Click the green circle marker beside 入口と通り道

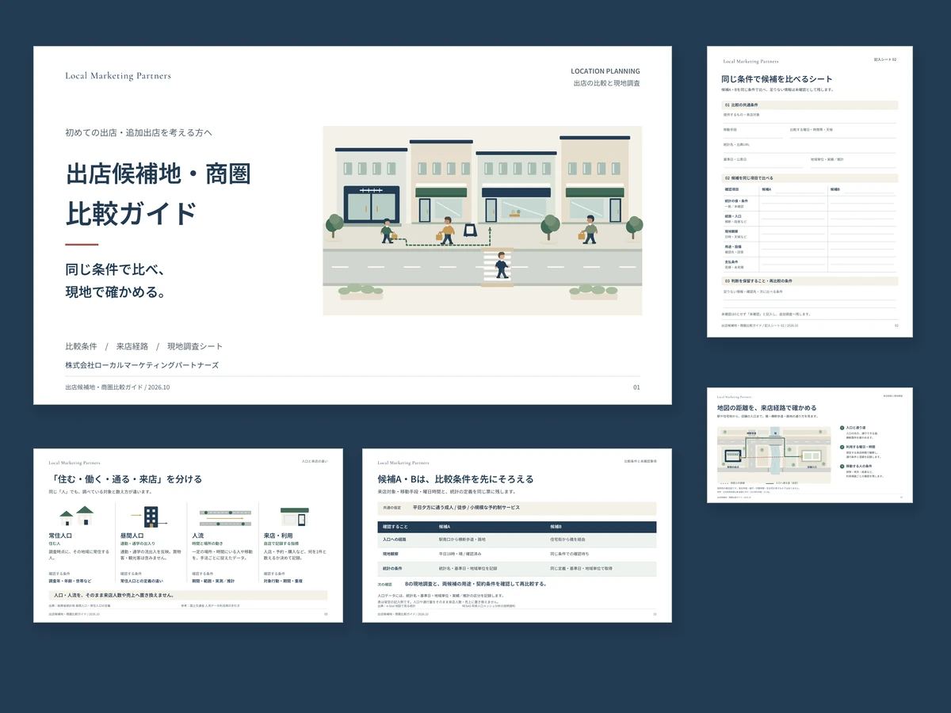click(x=842, y=428)
